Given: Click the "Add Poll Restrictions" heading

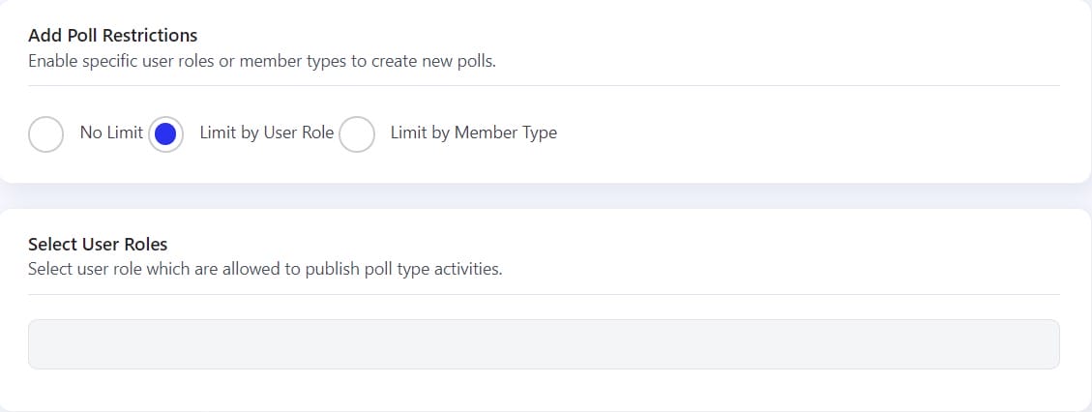Looking at the screenshot, I should click(112, 36).
